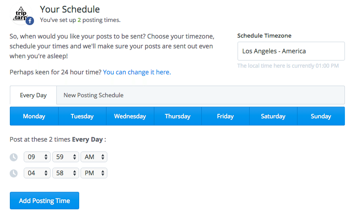Image resolution: width=357 pixels, height=212 pixels.
Task: Toggle Monday posting day
Action: [34, 116]
